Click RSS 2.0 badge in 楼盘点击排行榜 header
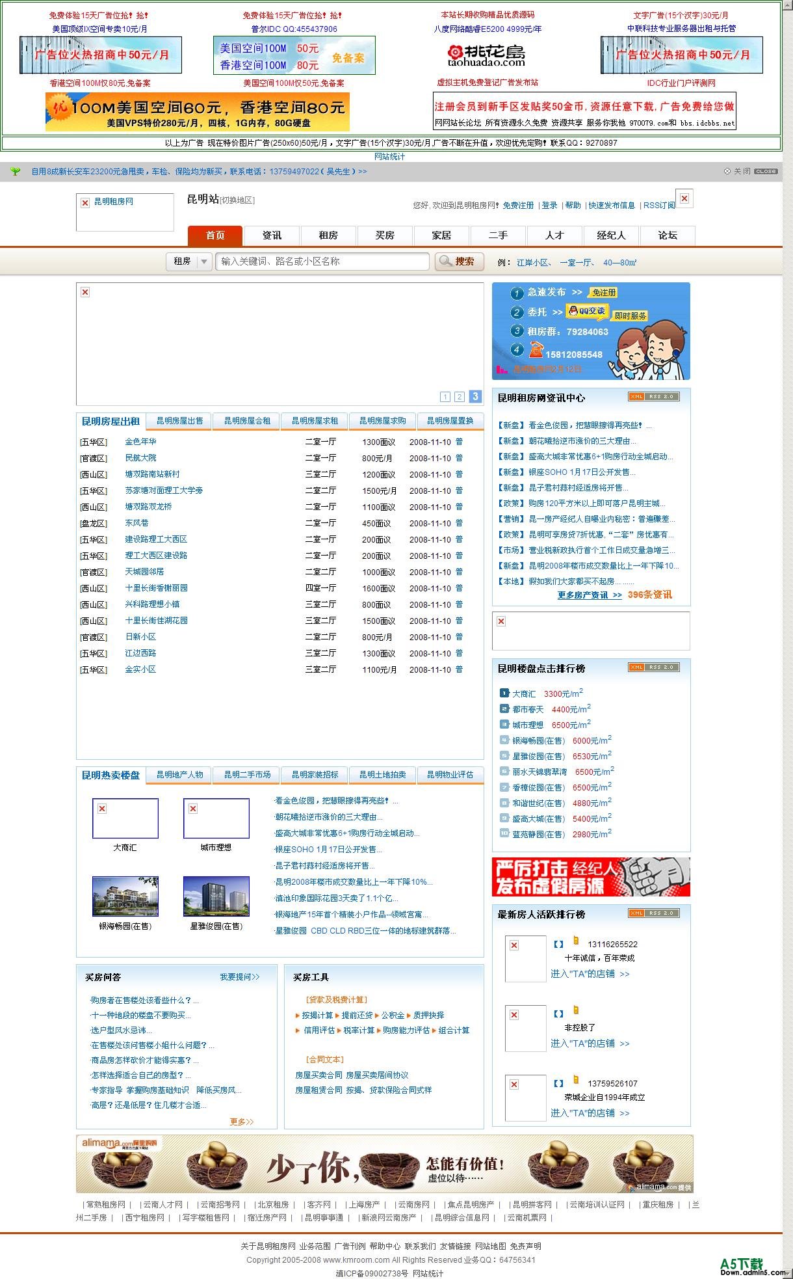 click(x=655, y=667)
